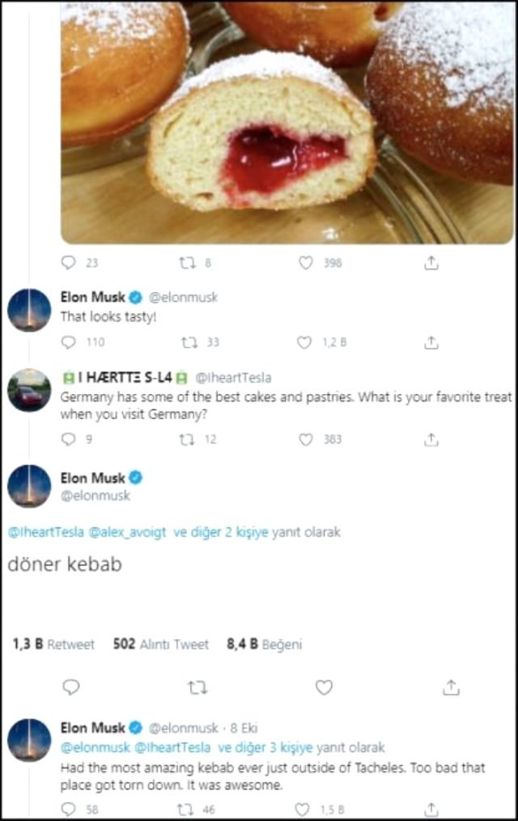Open the jelly donut photo
Viewport: 518px width, 821px height.
click(287, 121)
